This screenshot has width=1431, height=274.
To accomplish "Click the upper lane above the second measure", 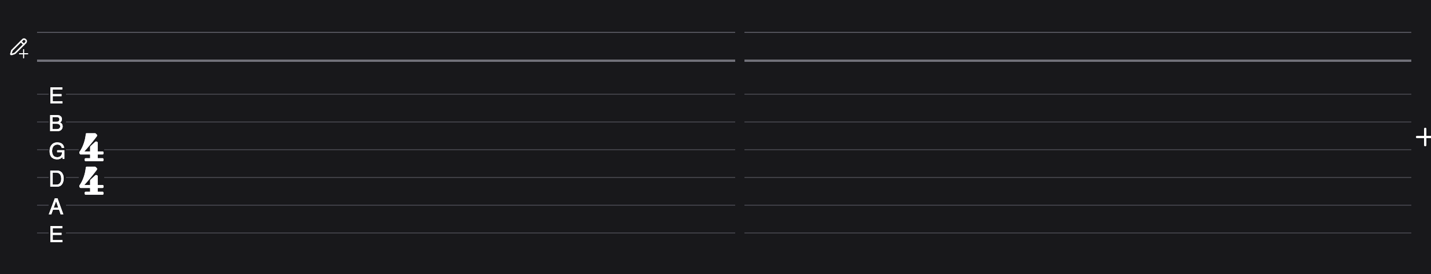I will 1077,46.
